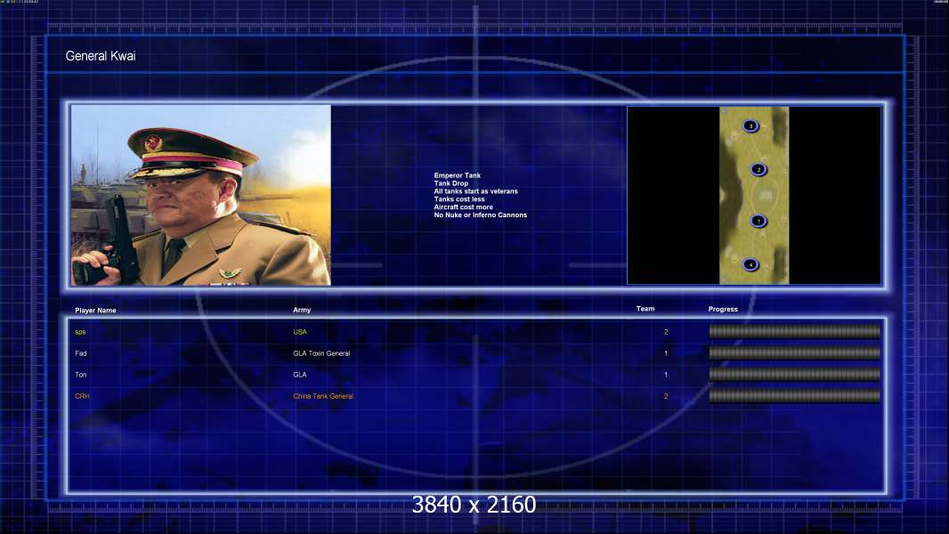
Task: Select player name 'Ton' in list
Action: point(81,375)
